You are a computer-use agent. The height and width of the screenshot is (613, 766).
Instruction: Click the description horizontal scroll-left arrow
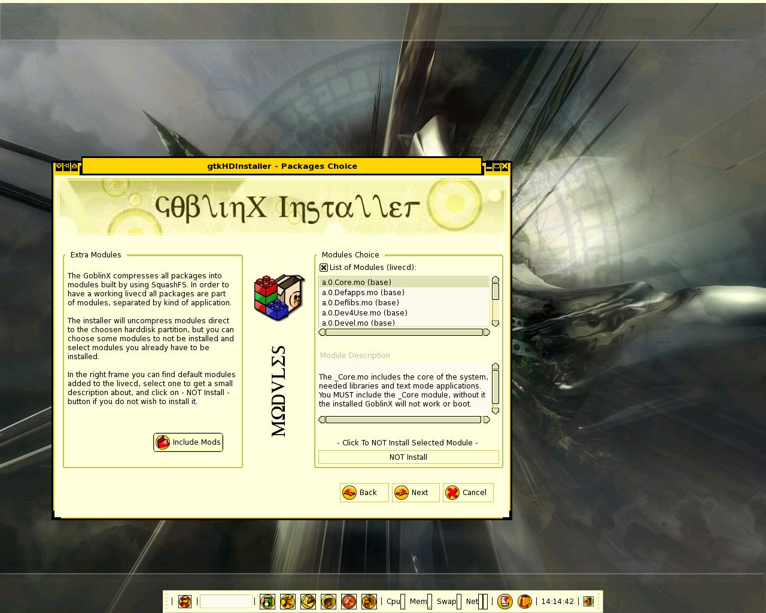click(x=322, y=420)
